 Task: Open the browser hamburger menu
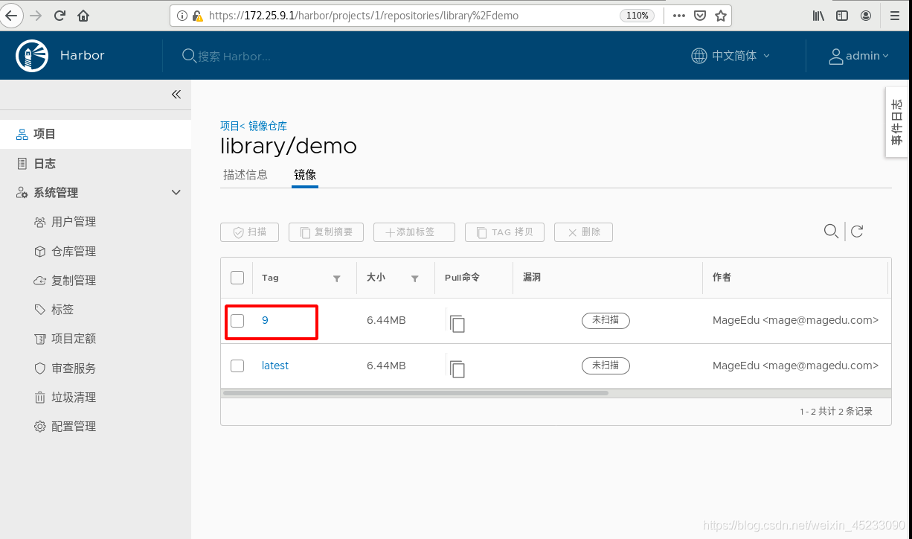pos(893,16)
